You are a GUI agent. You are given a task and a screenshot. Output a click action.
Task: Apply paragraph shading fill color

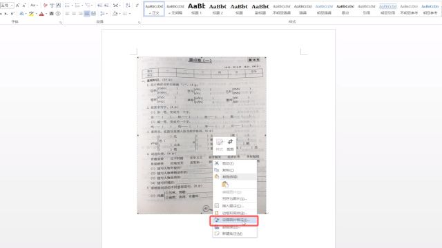(x=115, y=14)
